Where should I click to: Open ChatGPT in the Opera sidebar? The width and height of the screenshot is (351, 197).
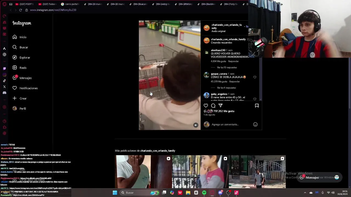[x=4, y=54]
